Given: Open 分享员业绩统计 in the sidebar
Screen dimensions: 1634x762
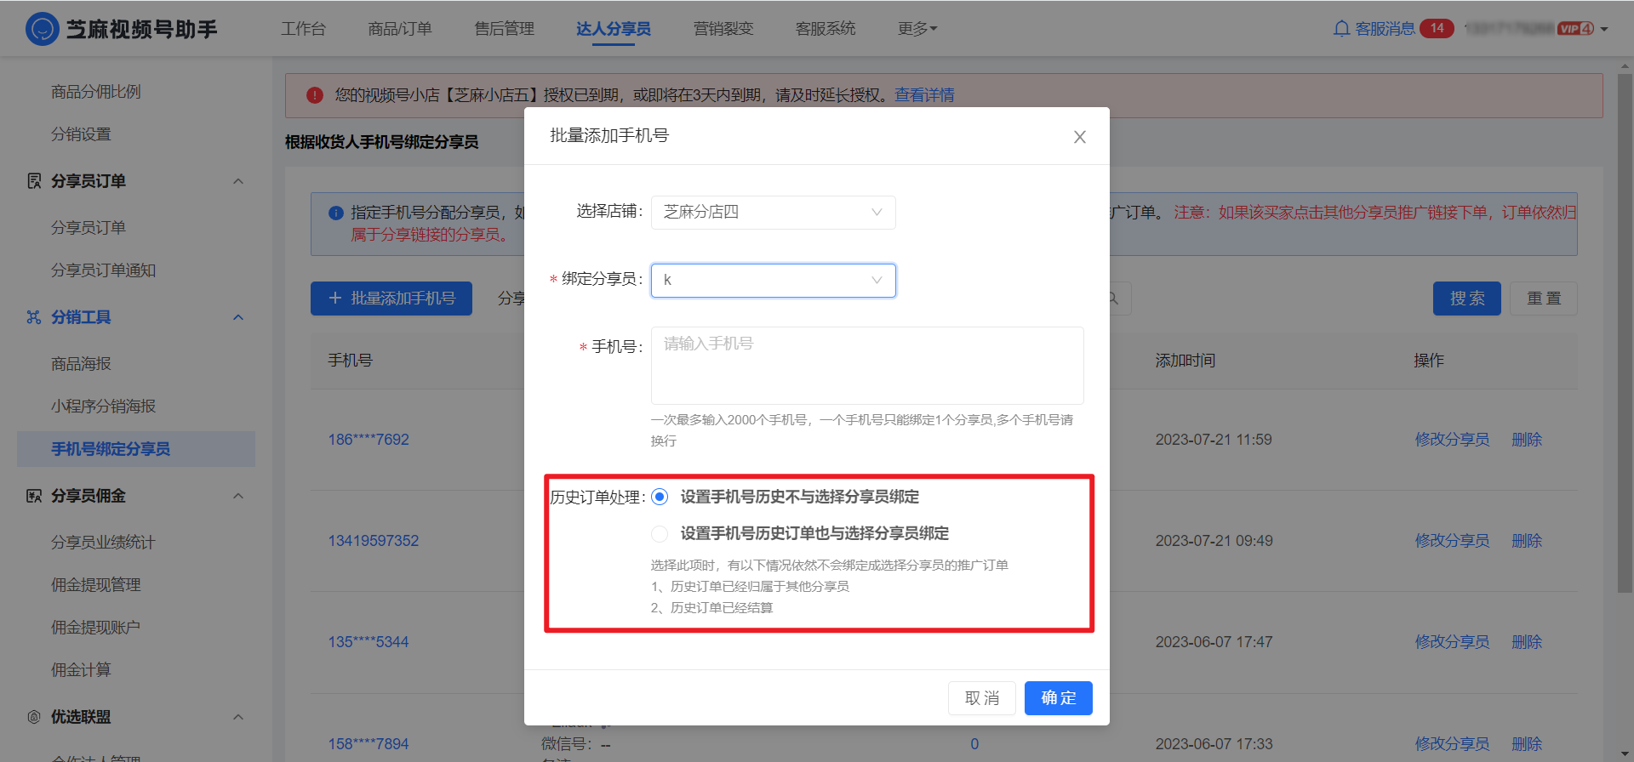Looking at the screenshot, I should pos(103,543).
